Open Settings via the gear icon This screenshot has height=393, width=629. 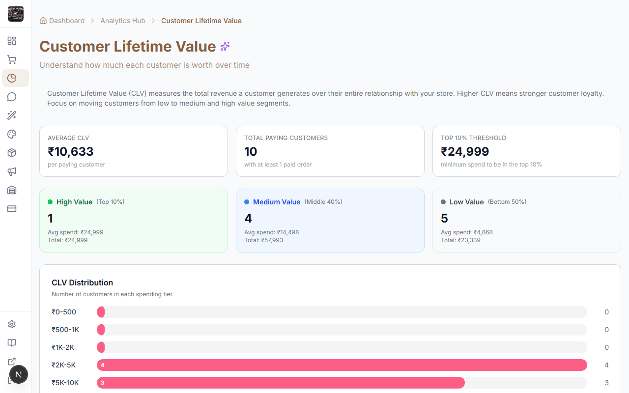tap(12, 324)
